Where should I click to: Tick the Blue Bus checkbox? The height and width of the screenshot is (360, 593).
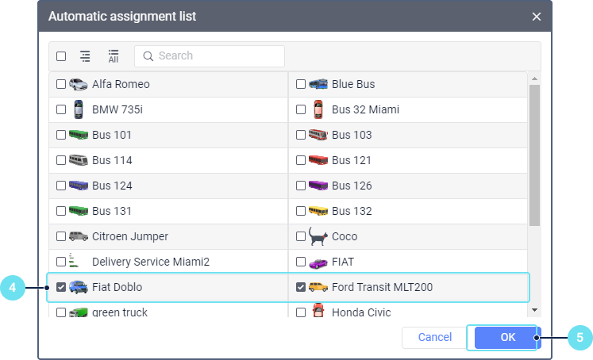(x=301, y=84)
